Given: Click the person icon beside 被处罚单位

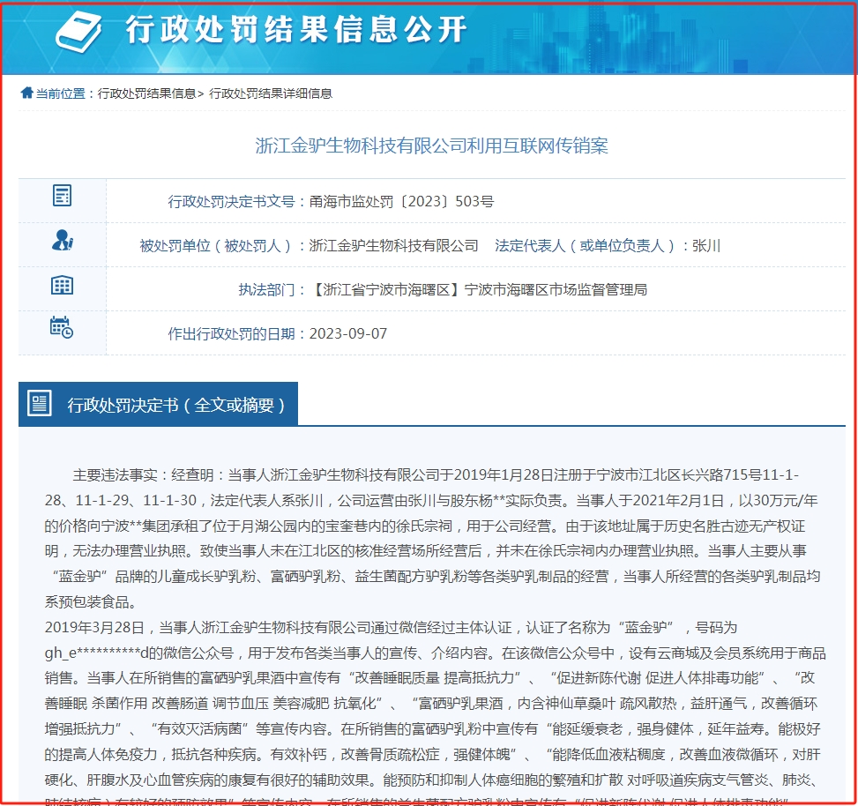Looking at the screenshot, I should (62, 240).
